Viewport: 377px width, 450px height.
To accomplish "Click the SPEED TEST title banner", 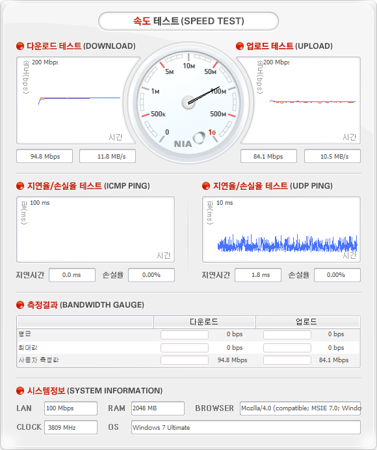I will tap(188, 21).
